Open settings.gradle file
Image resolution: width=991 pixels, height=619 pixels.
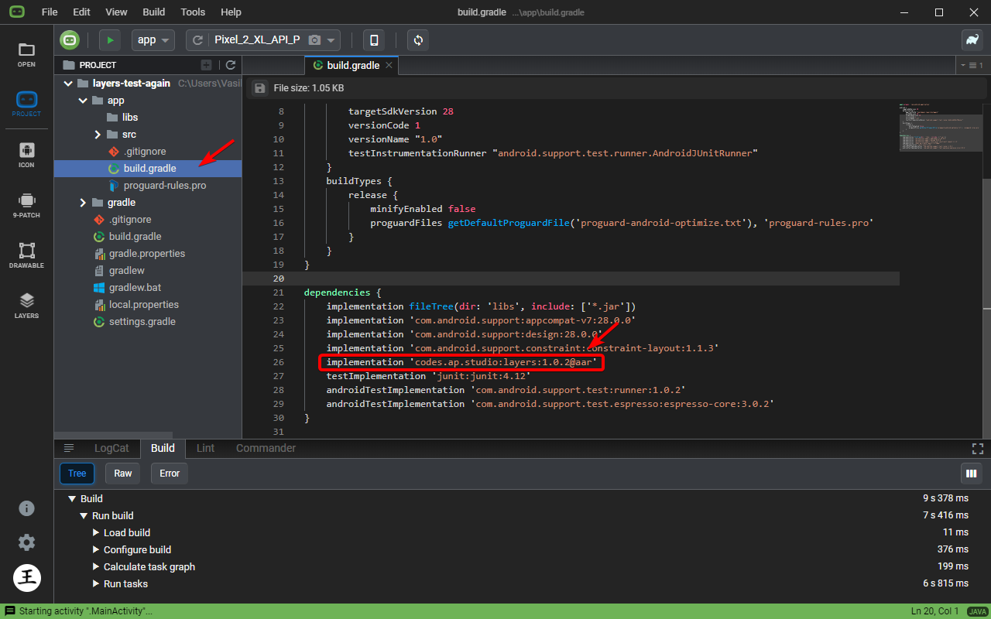(142, 322)
